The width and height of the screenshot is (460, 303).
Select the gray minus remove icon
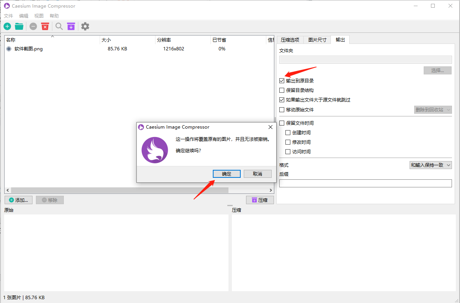(33, 26)
